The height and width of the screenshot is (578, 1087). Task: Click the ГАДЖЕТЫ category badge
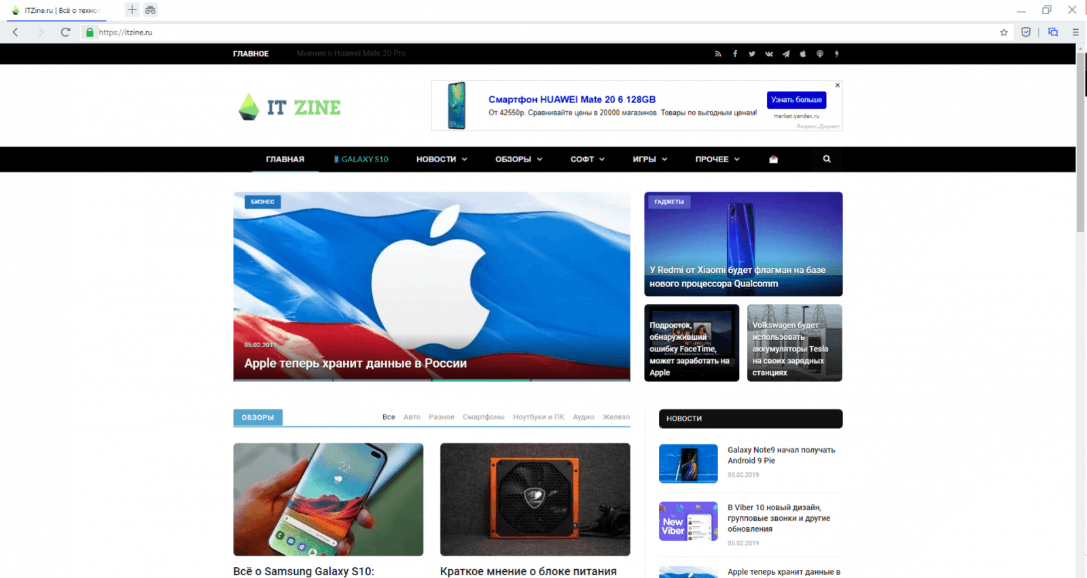pos(669,201)
